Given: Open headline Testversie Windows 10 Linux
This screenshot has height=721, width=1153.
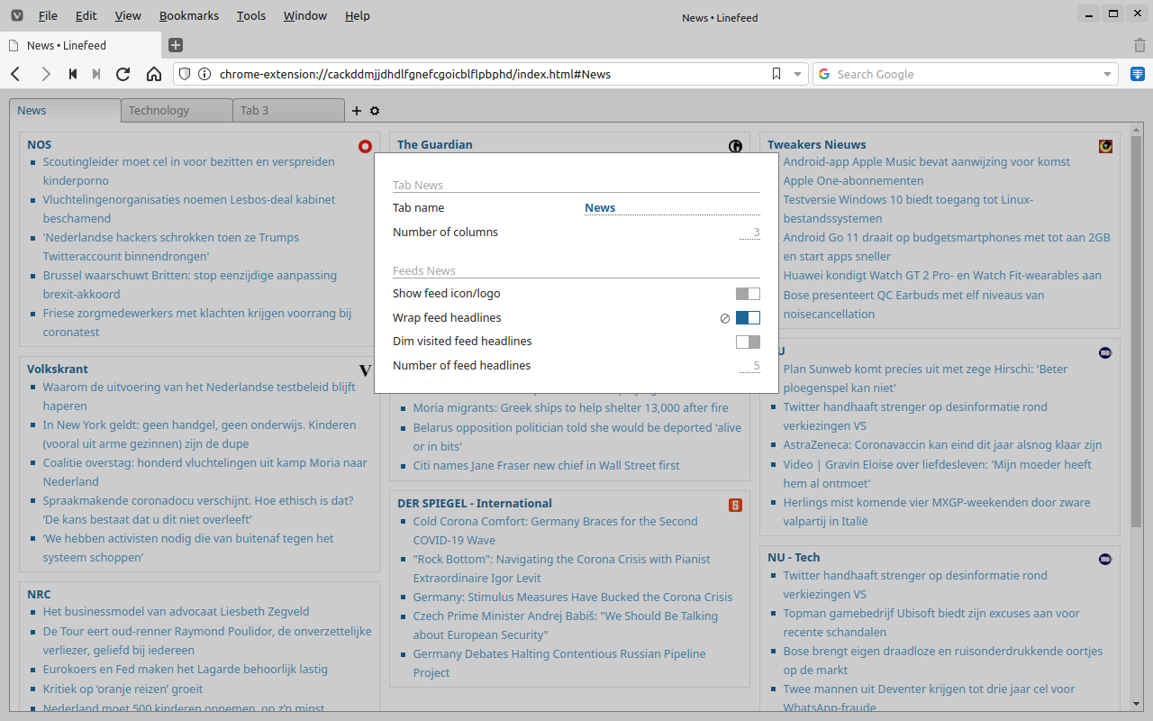Looking at the screenshot, I should coord(908,208).
